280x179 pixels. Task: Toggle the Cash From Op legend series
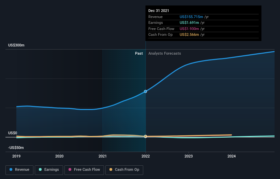click(x=124, y=170)
